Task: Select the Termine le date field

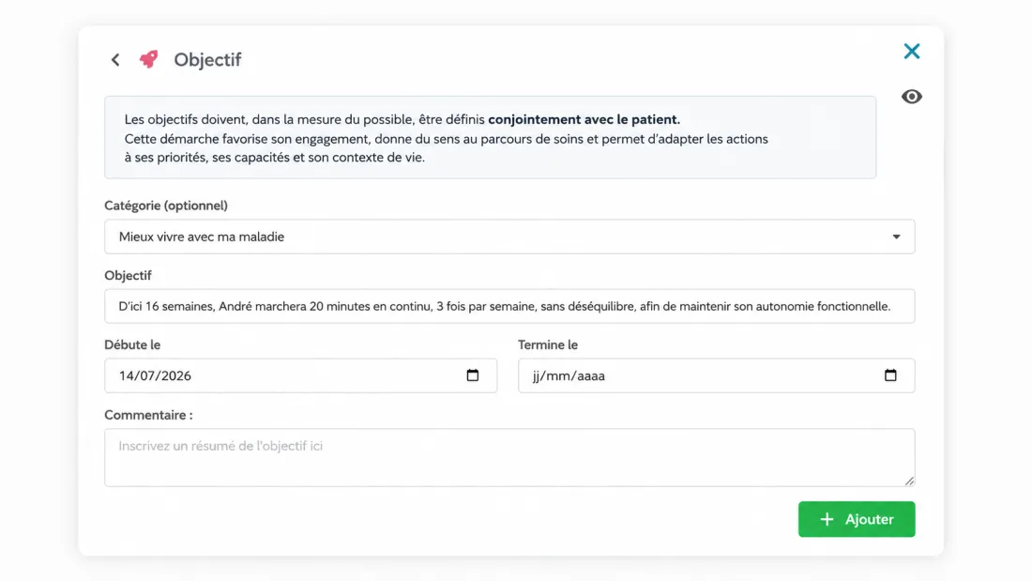Action: pyautogui.click(x=716, y=375)
